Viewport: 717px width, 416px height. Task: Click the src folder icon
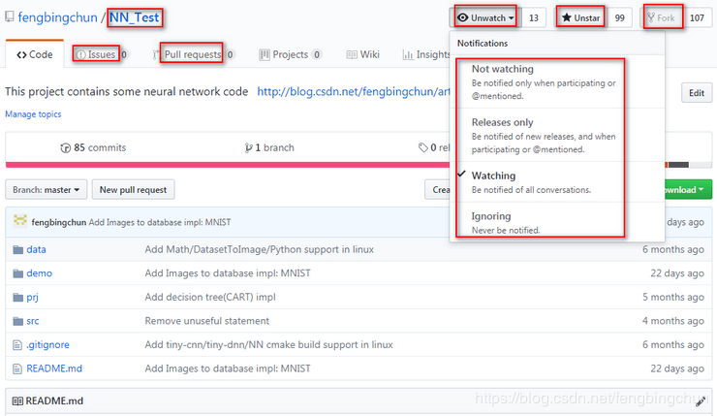click(17, 321)
